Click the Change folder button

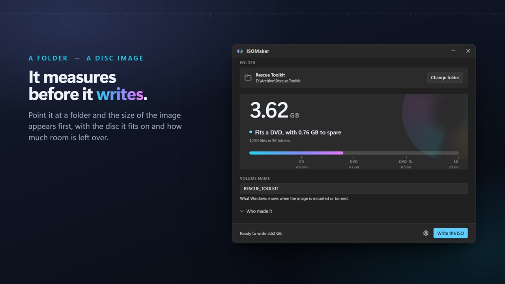445,78
